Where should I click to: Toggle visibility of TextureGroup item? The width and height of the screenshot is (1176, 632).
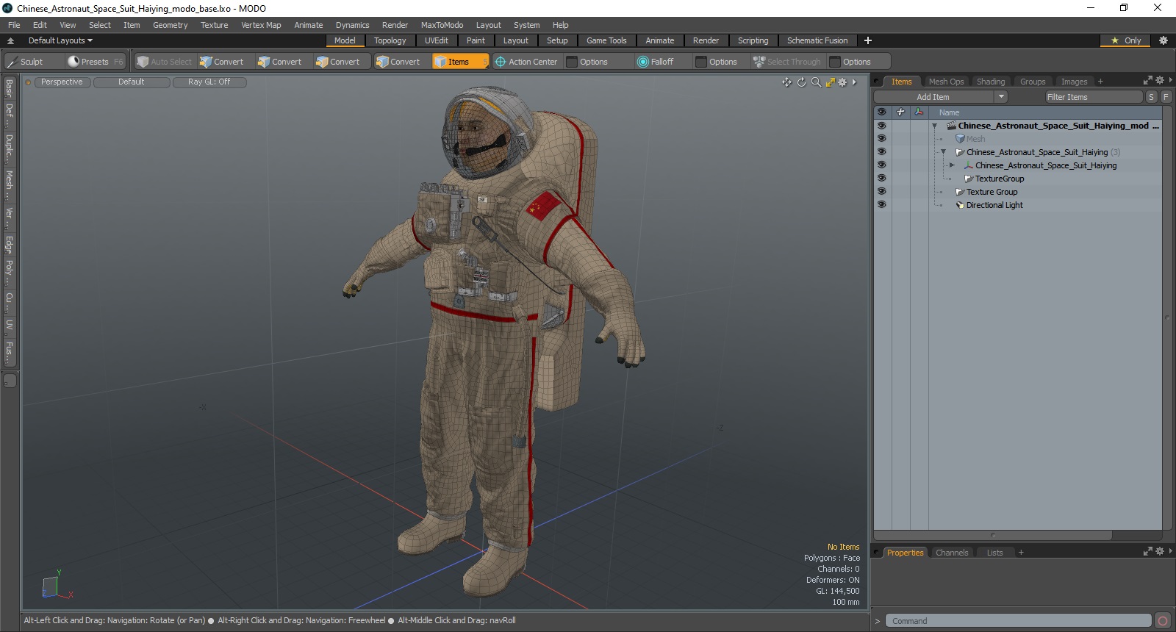(x=881, y=179)
